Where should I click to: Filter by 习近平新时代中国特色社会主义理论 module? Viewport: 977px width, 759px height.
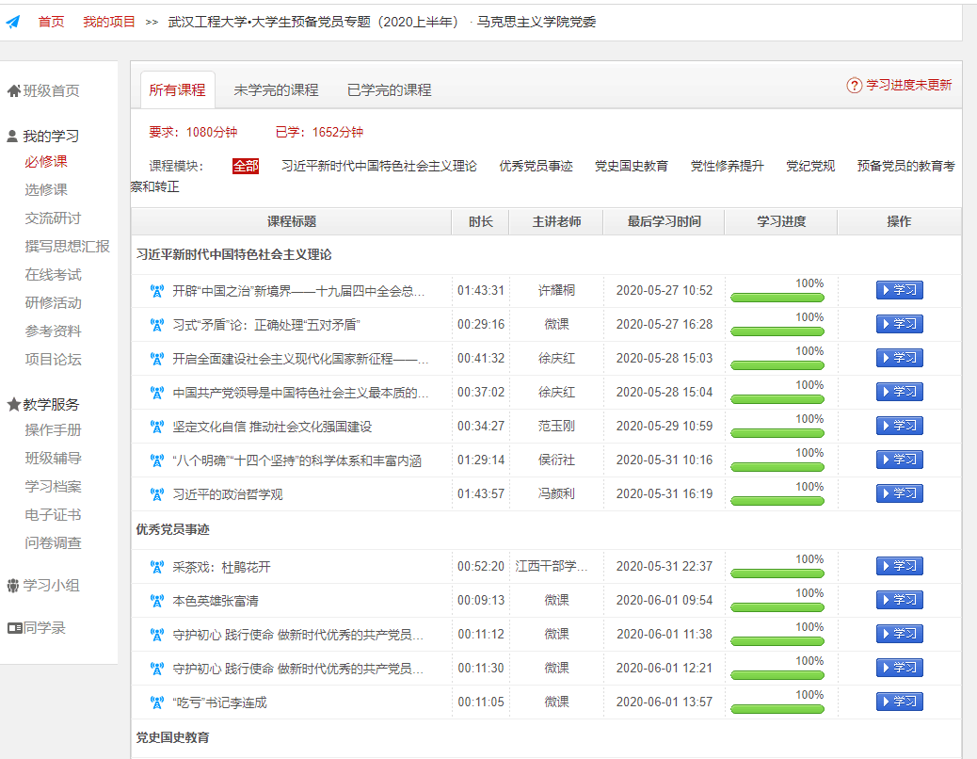(x=378, y=166)
